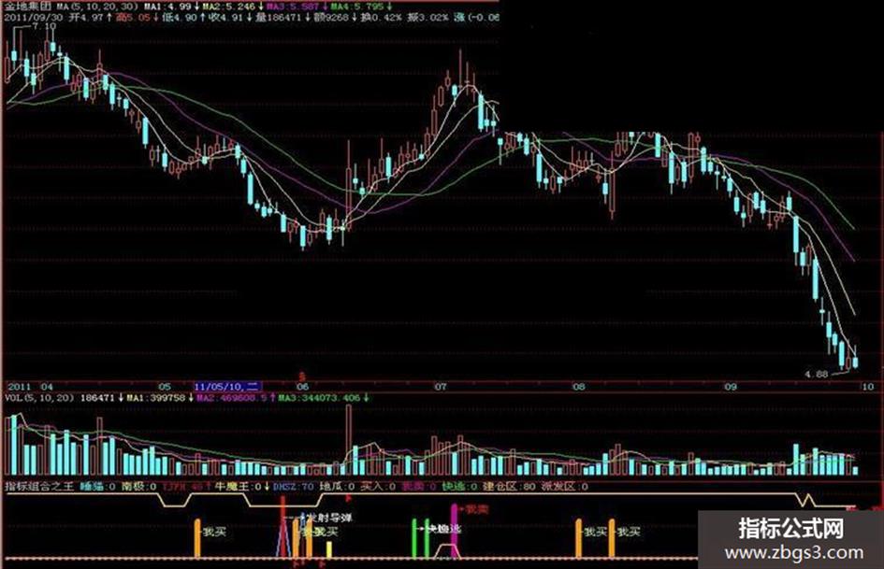The image size is (884, 569).
Task: Click the 快逃:0 indicator value
Action: tap(459, 486)
